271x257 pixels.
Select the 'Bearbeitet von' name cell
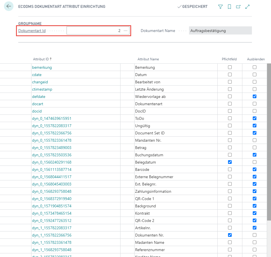[176, 82]
